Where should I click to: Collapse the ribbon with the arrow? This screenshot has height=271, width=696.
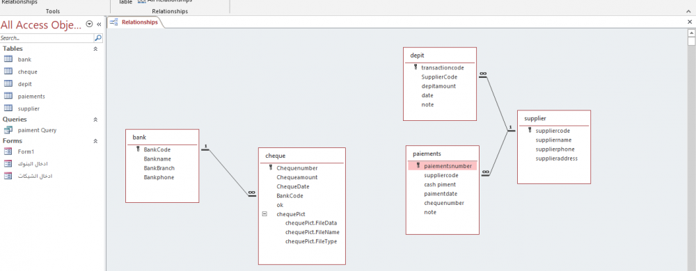[x=688, y=11]
